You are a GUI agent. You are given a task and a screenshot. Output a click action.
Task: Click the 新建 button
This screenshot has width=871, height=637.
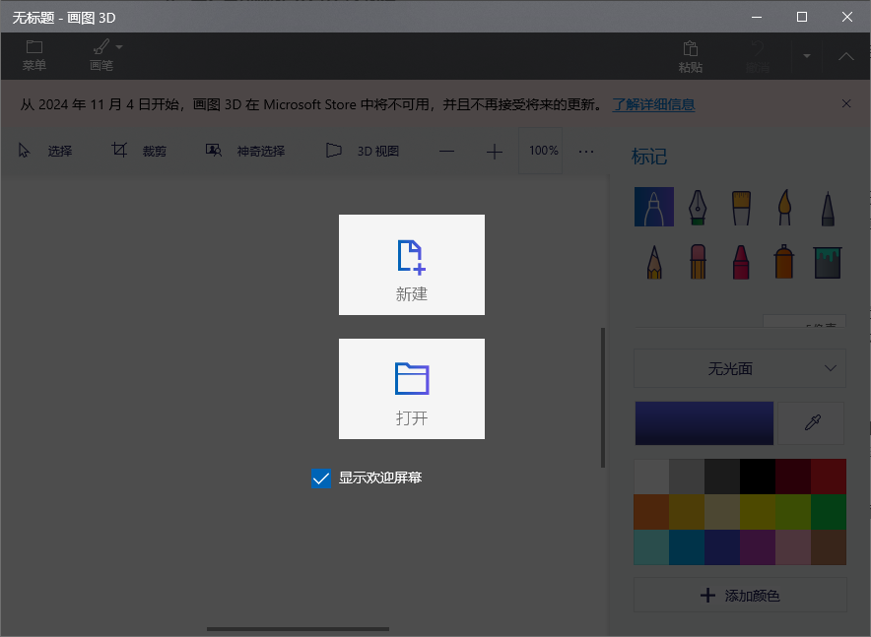click(411, 264)
